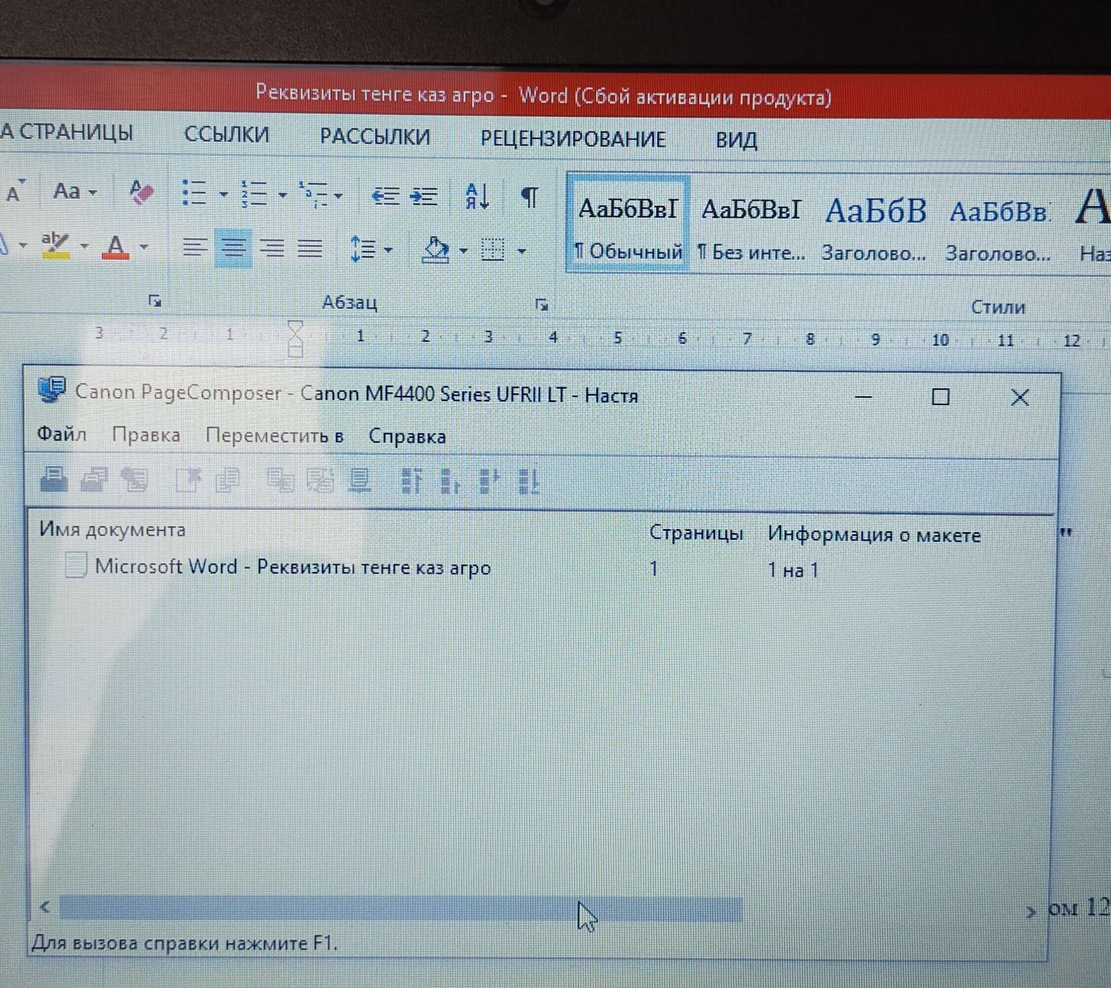
Task: Click the left scroll arrow in PageComposer
Action: (x=45, y=907)
